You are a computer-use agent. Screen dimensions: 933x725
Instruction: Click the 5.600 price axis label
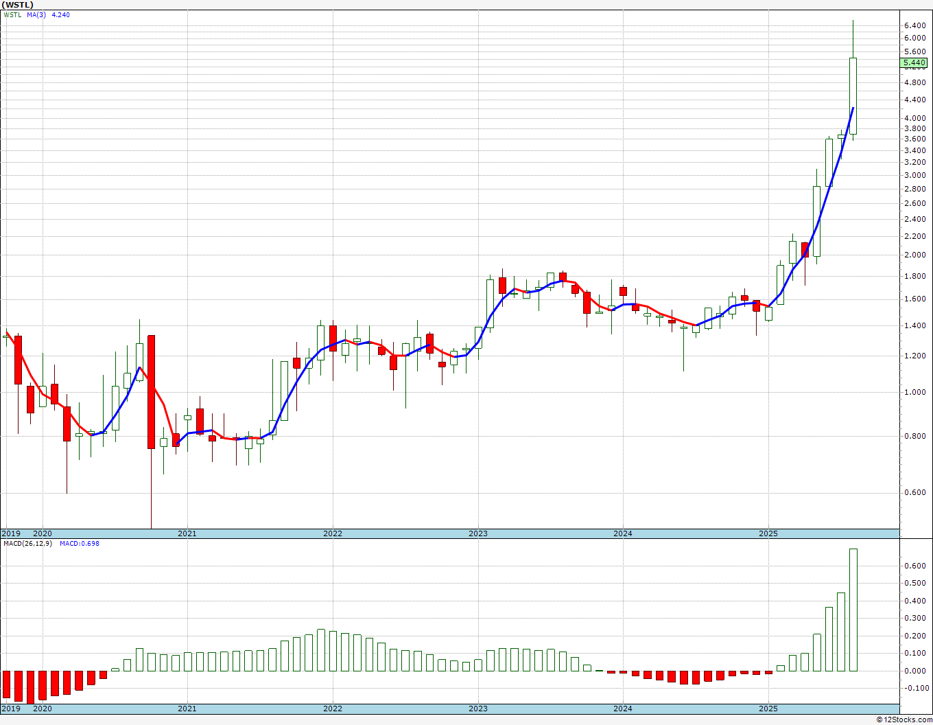(x=915, y=52)
